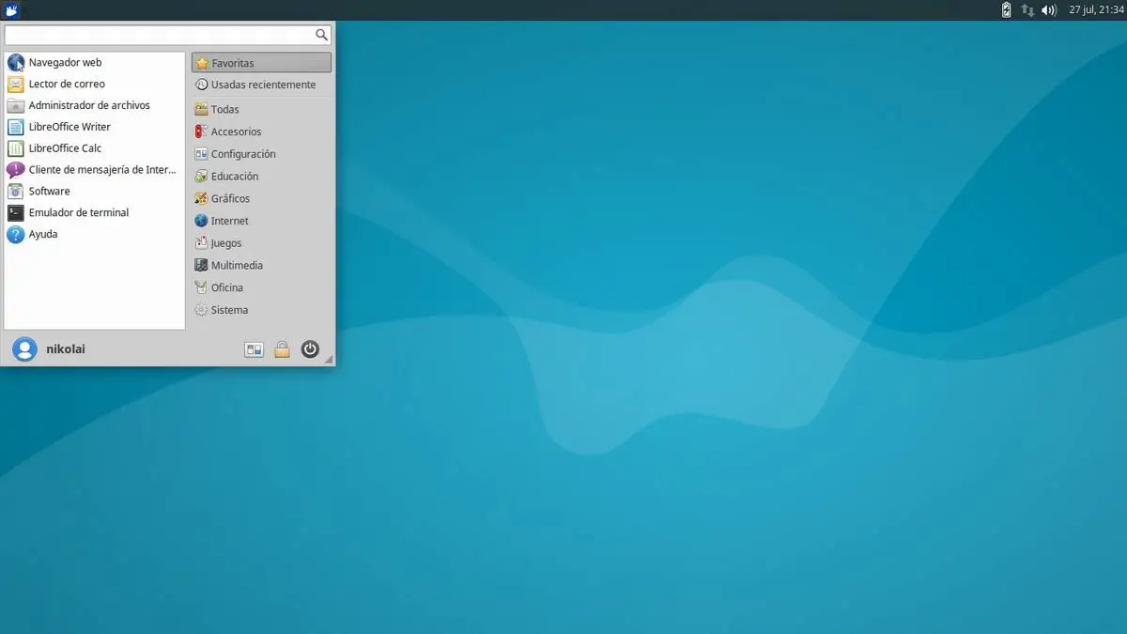Screen dimensions: 1127x634
Task: Click the Administrador de archivos folder icon
Action: [15, 105]
